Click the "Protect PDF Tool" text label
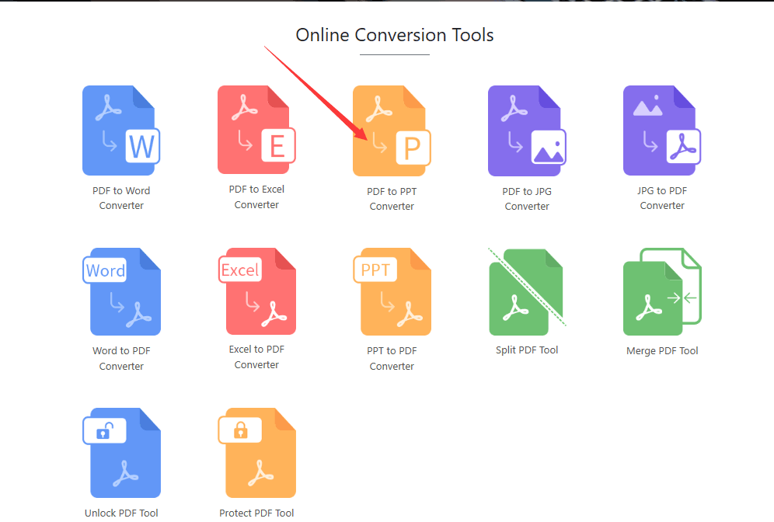Viewport: 774px width, 522px height. click(256, 513)
